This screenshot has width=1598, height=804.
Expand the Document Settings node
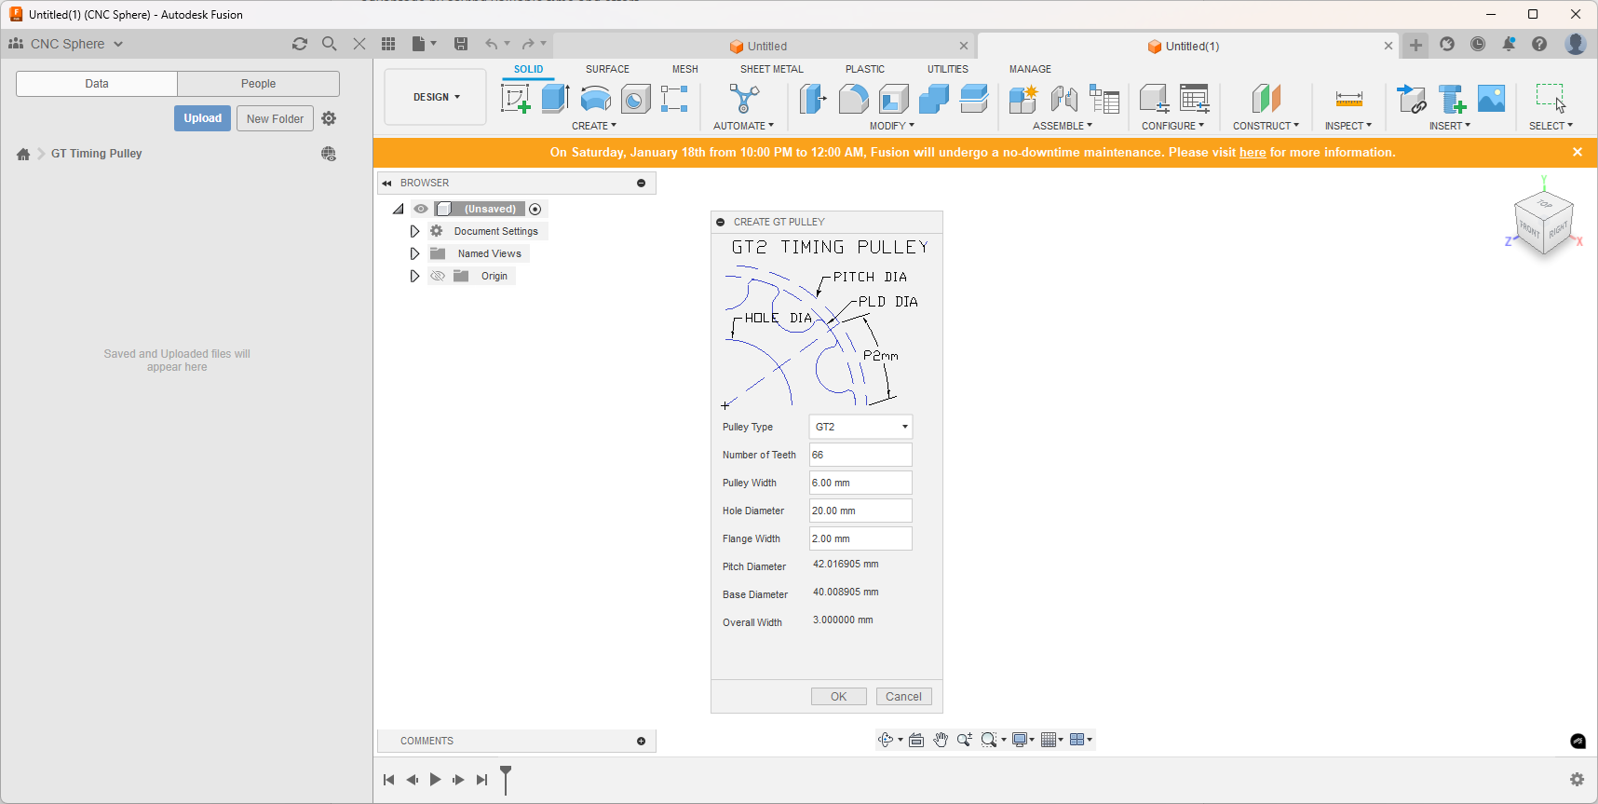point(414,231)
